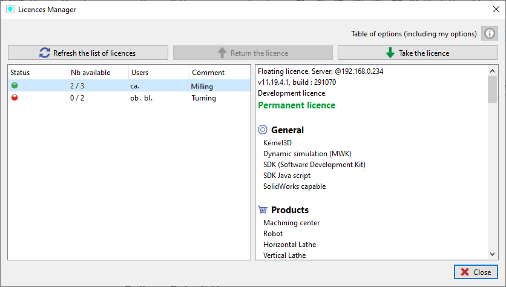The height and width of the screenshot is (287, 506).
Task: Select the Milling licence row
Action: (x=128, y=86)
